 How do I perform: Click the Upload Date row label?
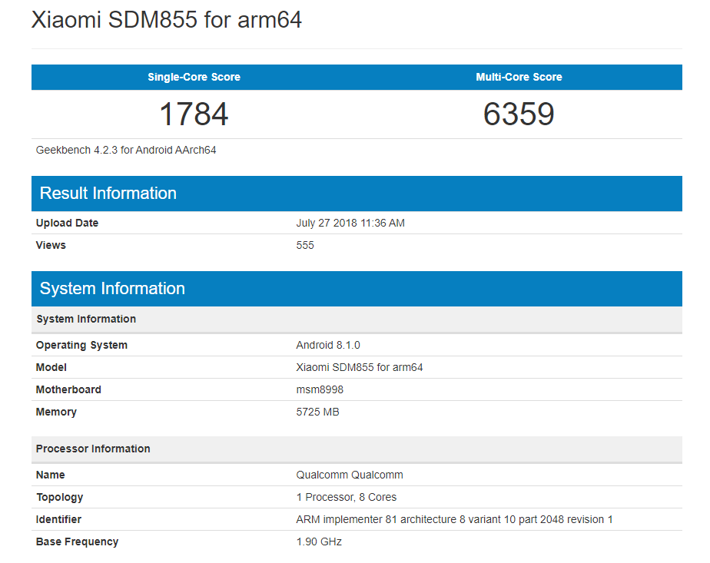(x=62, y=223)
